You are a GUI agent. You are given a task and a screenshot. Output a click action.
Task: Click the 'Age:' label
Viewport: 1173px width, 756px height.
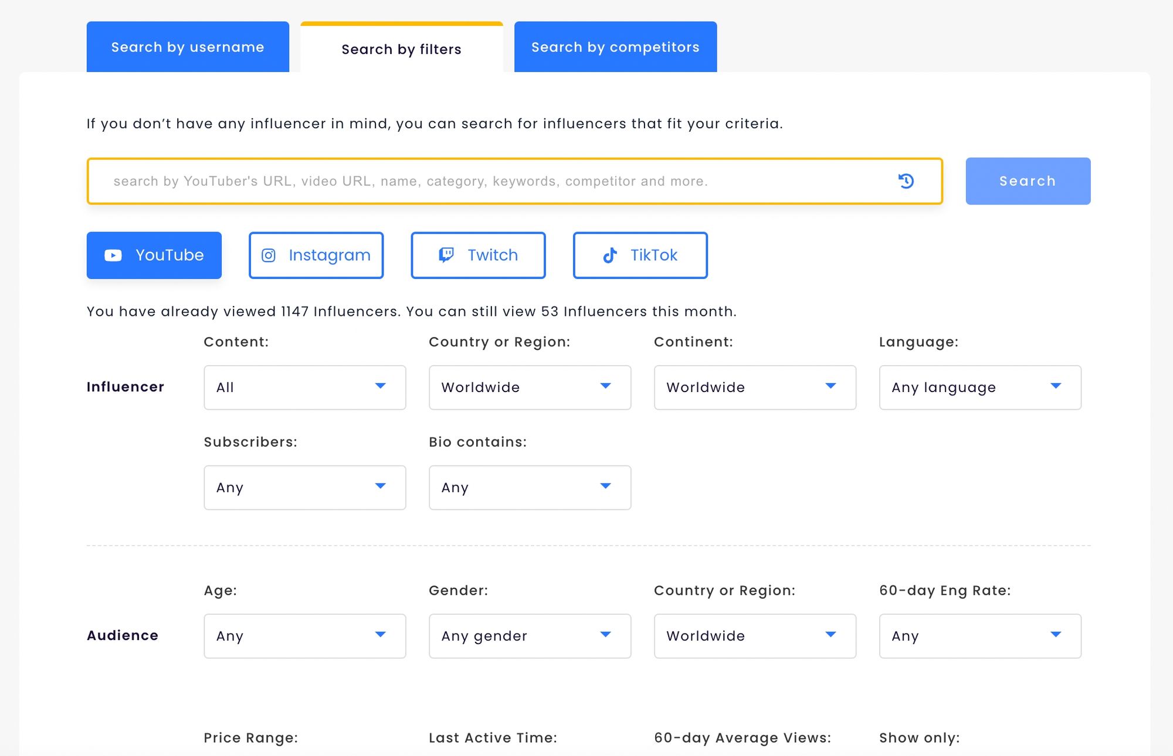click(221, 590)
